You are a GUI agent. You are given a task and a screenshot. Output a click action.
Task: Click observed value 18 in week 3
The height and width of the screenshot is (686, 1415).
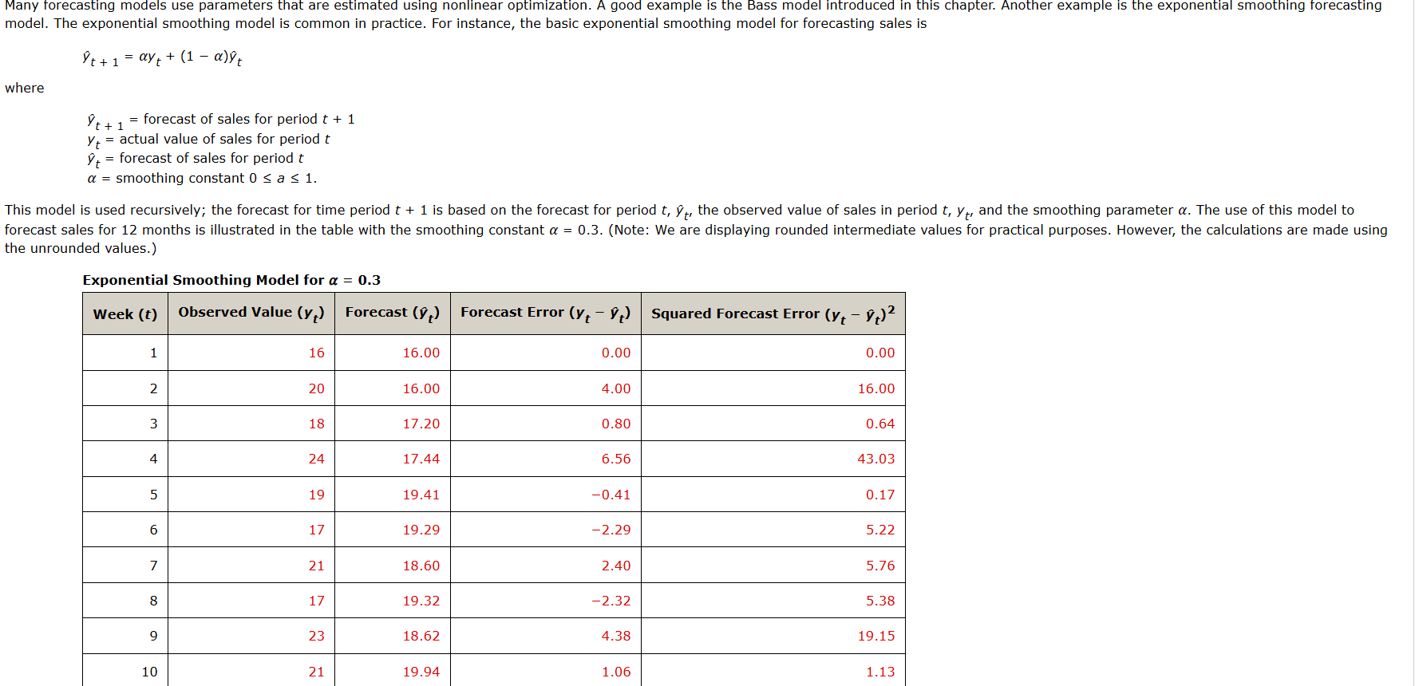[x=317, y=424]
